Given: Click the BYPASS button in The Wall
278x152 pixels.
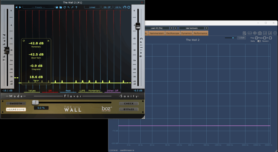Looking at the screenshot, I should coord(129,109).
